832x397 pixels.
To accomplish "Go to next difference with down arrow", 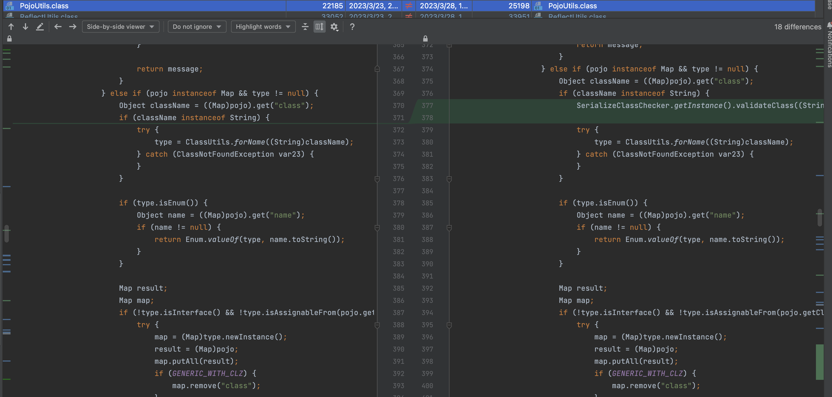I will tap(25, 27).
